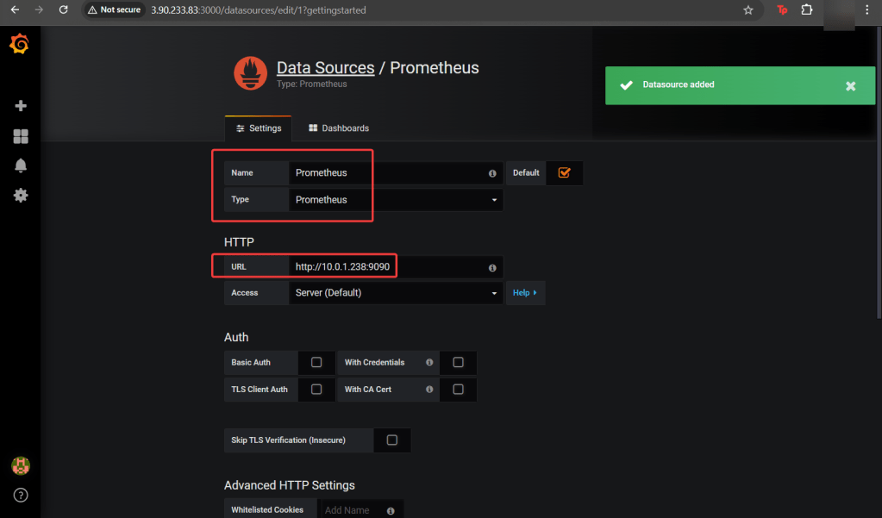Screen dimensions: 882x518
Task: Click the Data Sources breadcrumb link
Action: (325, 68)
